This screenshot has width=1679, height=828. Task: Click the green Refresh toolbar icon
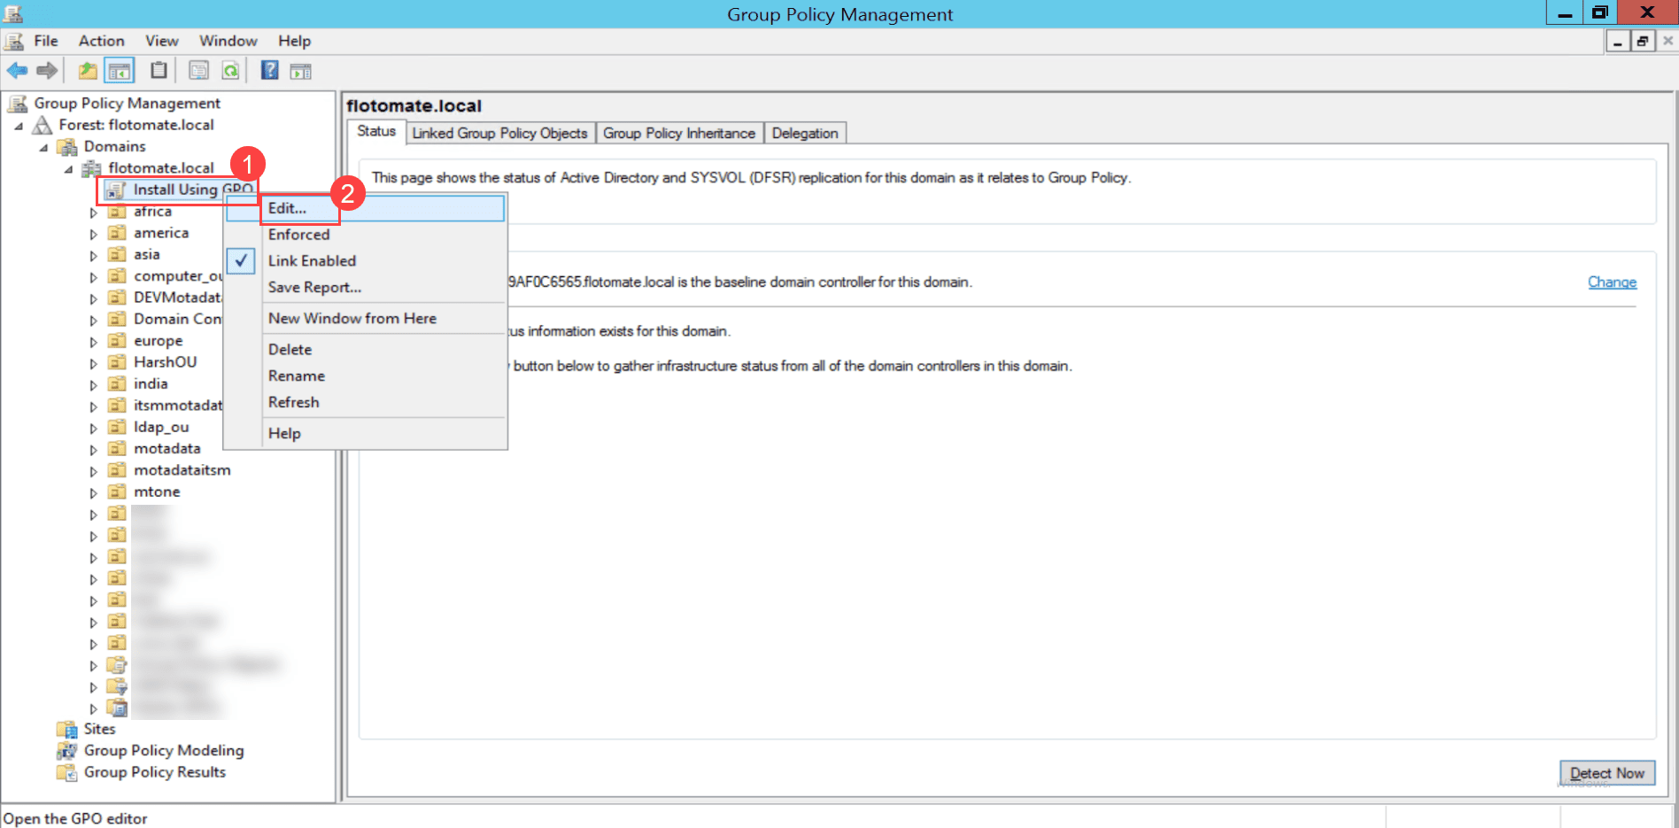[230, 71]
